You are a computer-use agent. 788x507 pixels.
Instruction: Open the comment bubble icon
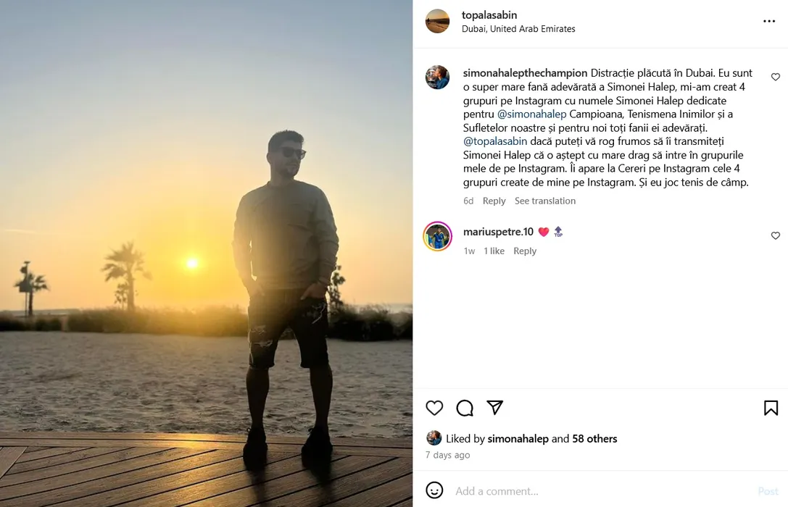click(465, 408)
